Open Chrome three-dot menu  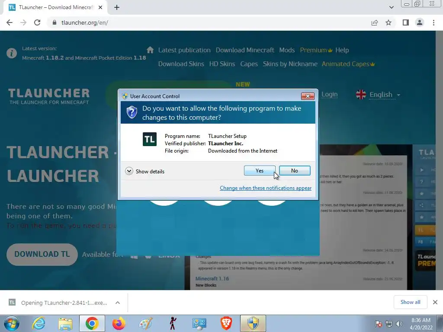(x=433, y=22)
